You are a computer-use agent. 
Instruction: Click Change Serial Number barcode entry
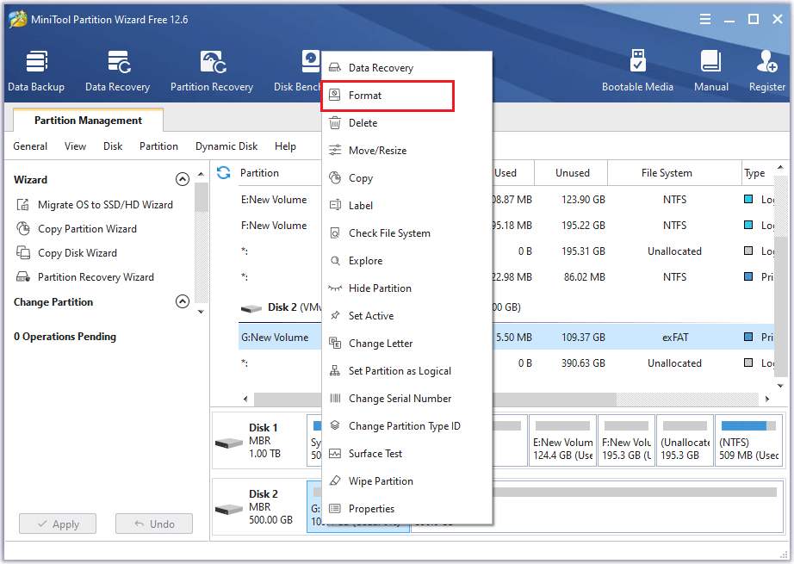pyautogui.click(x=406, y=399)
